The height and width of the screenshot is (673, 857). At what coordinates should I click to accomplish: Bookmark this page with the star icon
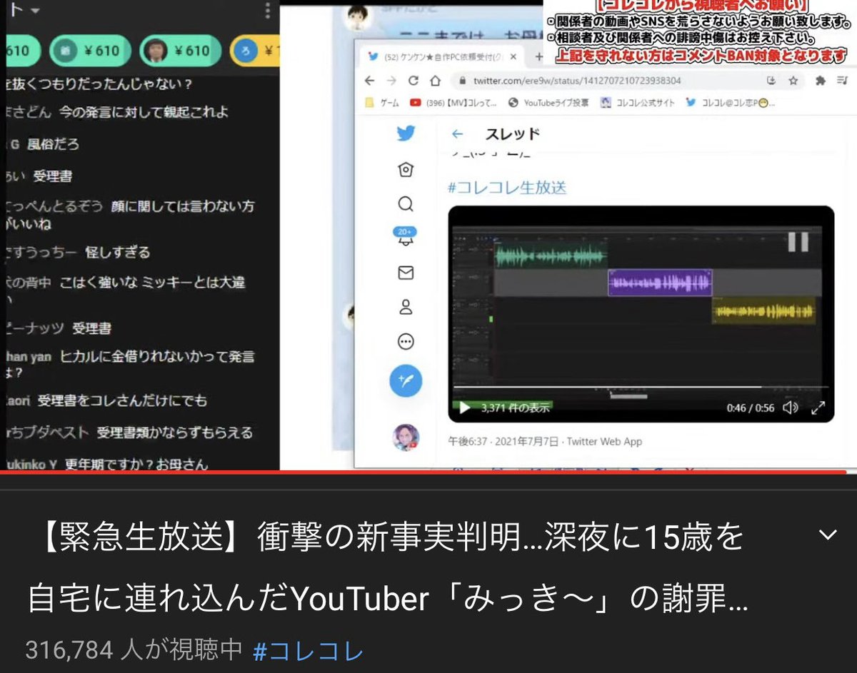(793, 81)
